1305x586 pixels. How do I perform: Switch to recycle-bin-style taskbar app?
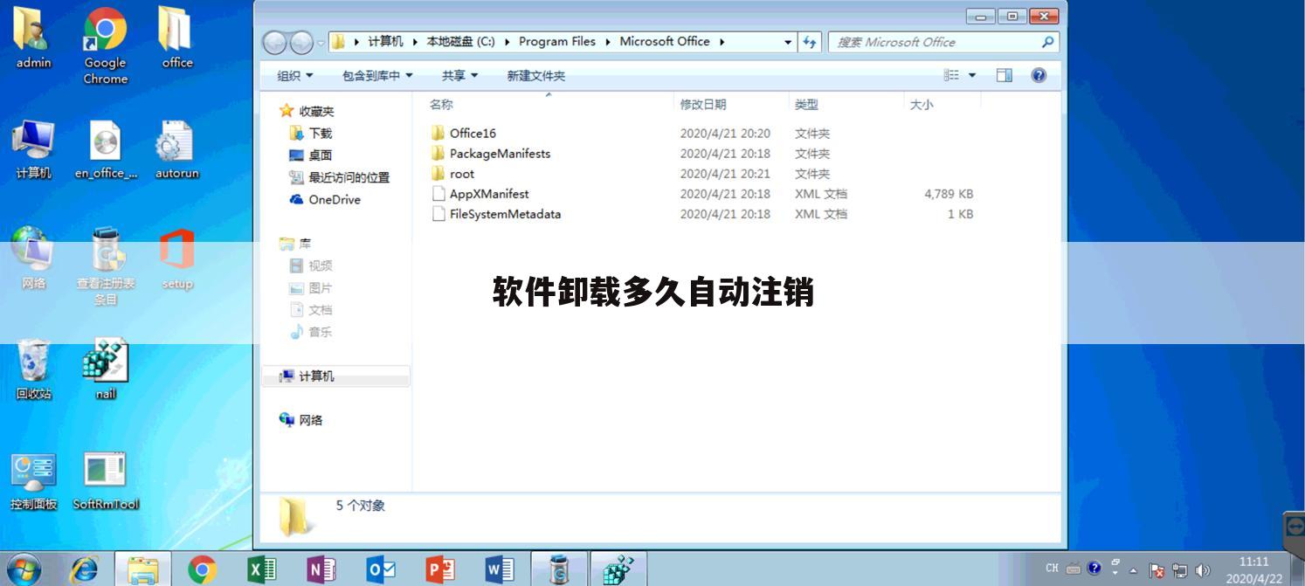(559, 569)
